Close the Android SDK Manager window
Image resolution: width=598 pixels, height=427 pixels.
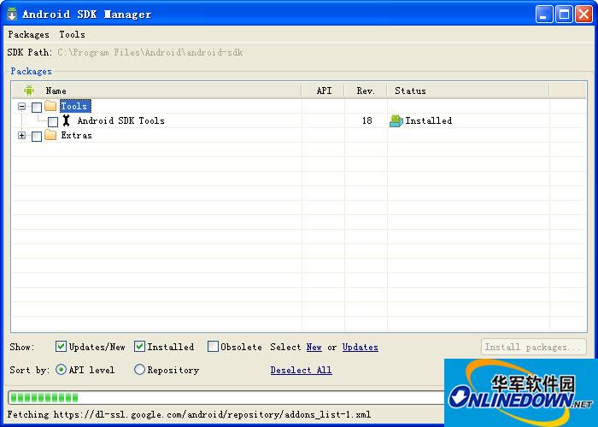(x=583, y=15)
